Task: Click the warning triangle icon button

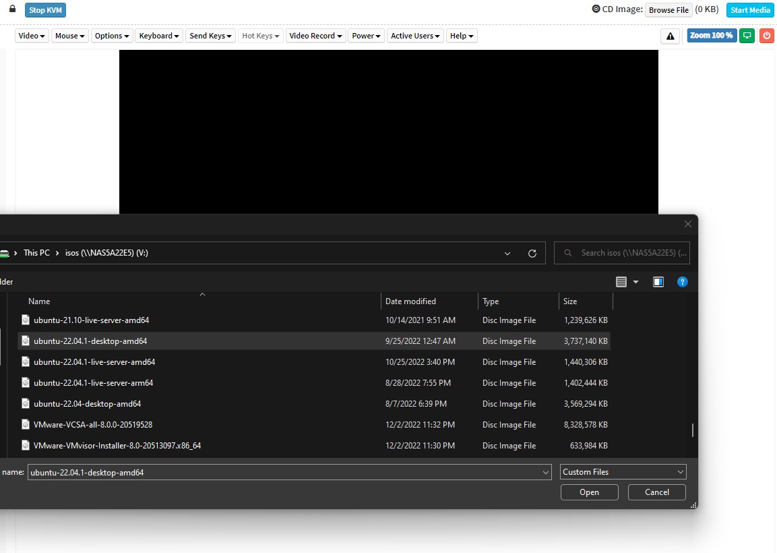Action: coord(670,36)
